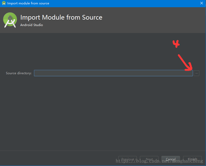The image size is (206, 166).
Task: Click the small title bar app icon
Action: tap(4, 3)
